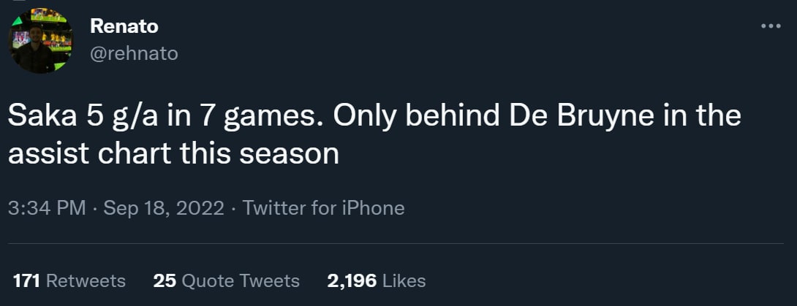Open the Renato display name link
Viewport: 797px width, 306px height.
124,26
